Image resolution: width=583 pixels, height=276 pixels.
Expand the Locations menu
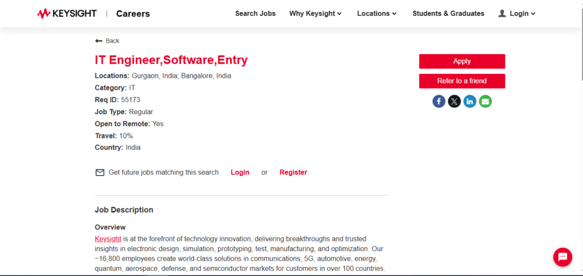click(x=377, y=14)
